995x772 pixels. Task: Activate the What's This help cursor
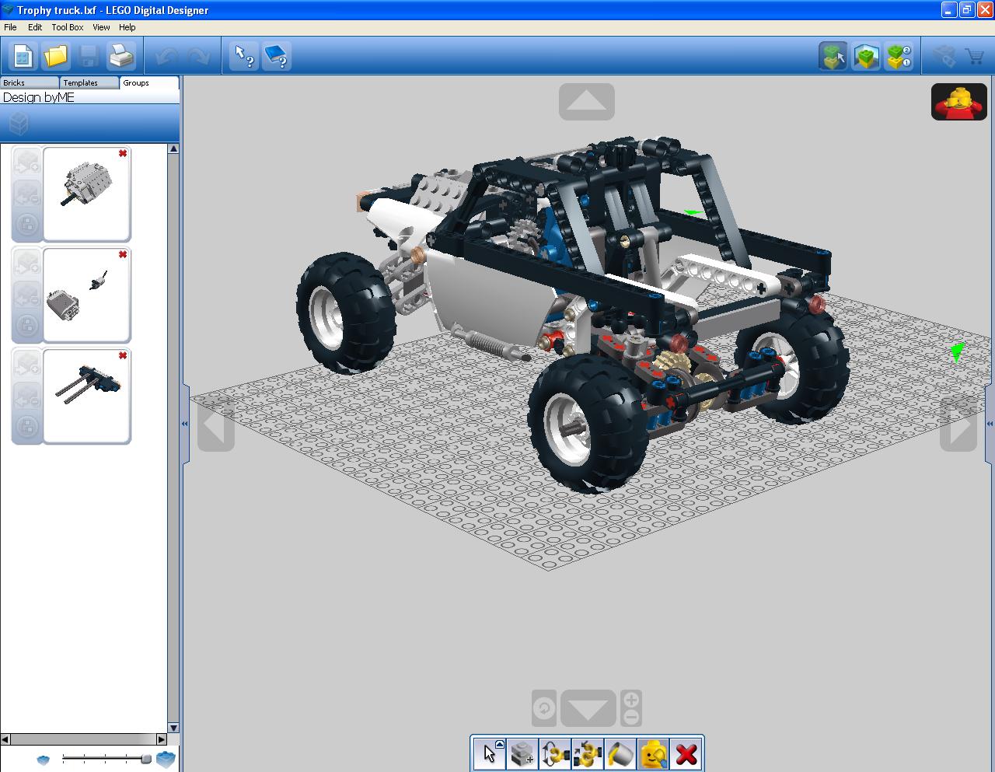click(x=245, y=56)
